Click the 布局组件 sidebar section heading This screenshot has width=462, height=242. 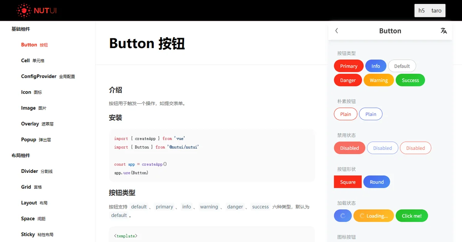click(x=21, y=156)
